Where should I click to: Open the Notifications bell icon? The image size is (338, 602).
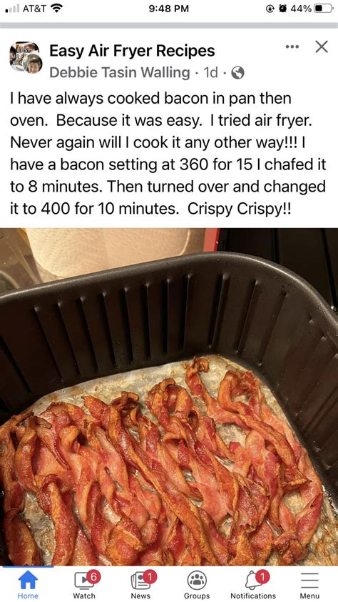(253, 581)
